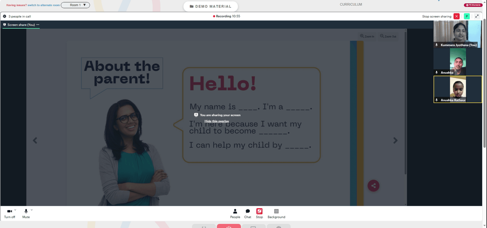Image resolution: width=487 pixels, height=228 pixels.
Task: Select Anushka Rathaur video tile
Action: pyautogui.click(x=457, y=89)
